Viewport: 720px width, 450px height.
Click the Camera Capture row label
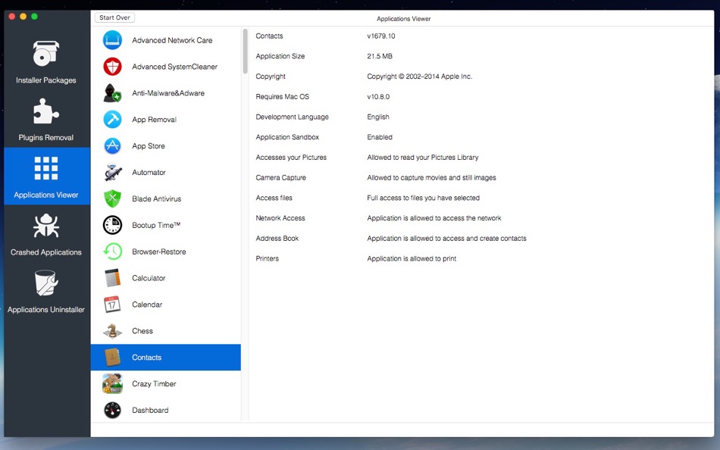pyautogui.click(x=280, y=177)
